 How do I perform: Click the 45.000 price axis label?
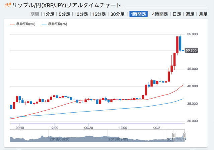point(192,69)
